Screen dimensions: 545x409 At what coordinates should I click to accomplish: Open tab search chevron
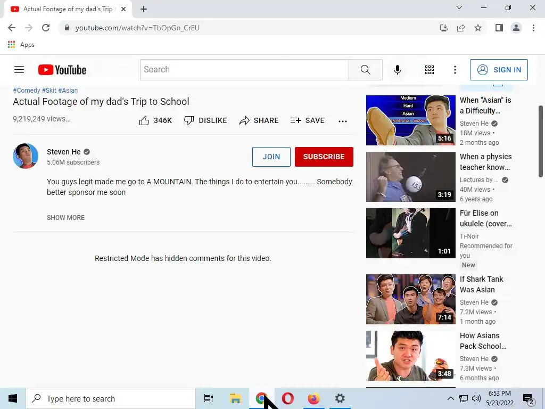(459, 7)
